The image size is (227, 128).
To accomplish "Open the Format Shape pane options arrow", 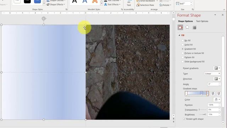I will (x=215, y=15).
